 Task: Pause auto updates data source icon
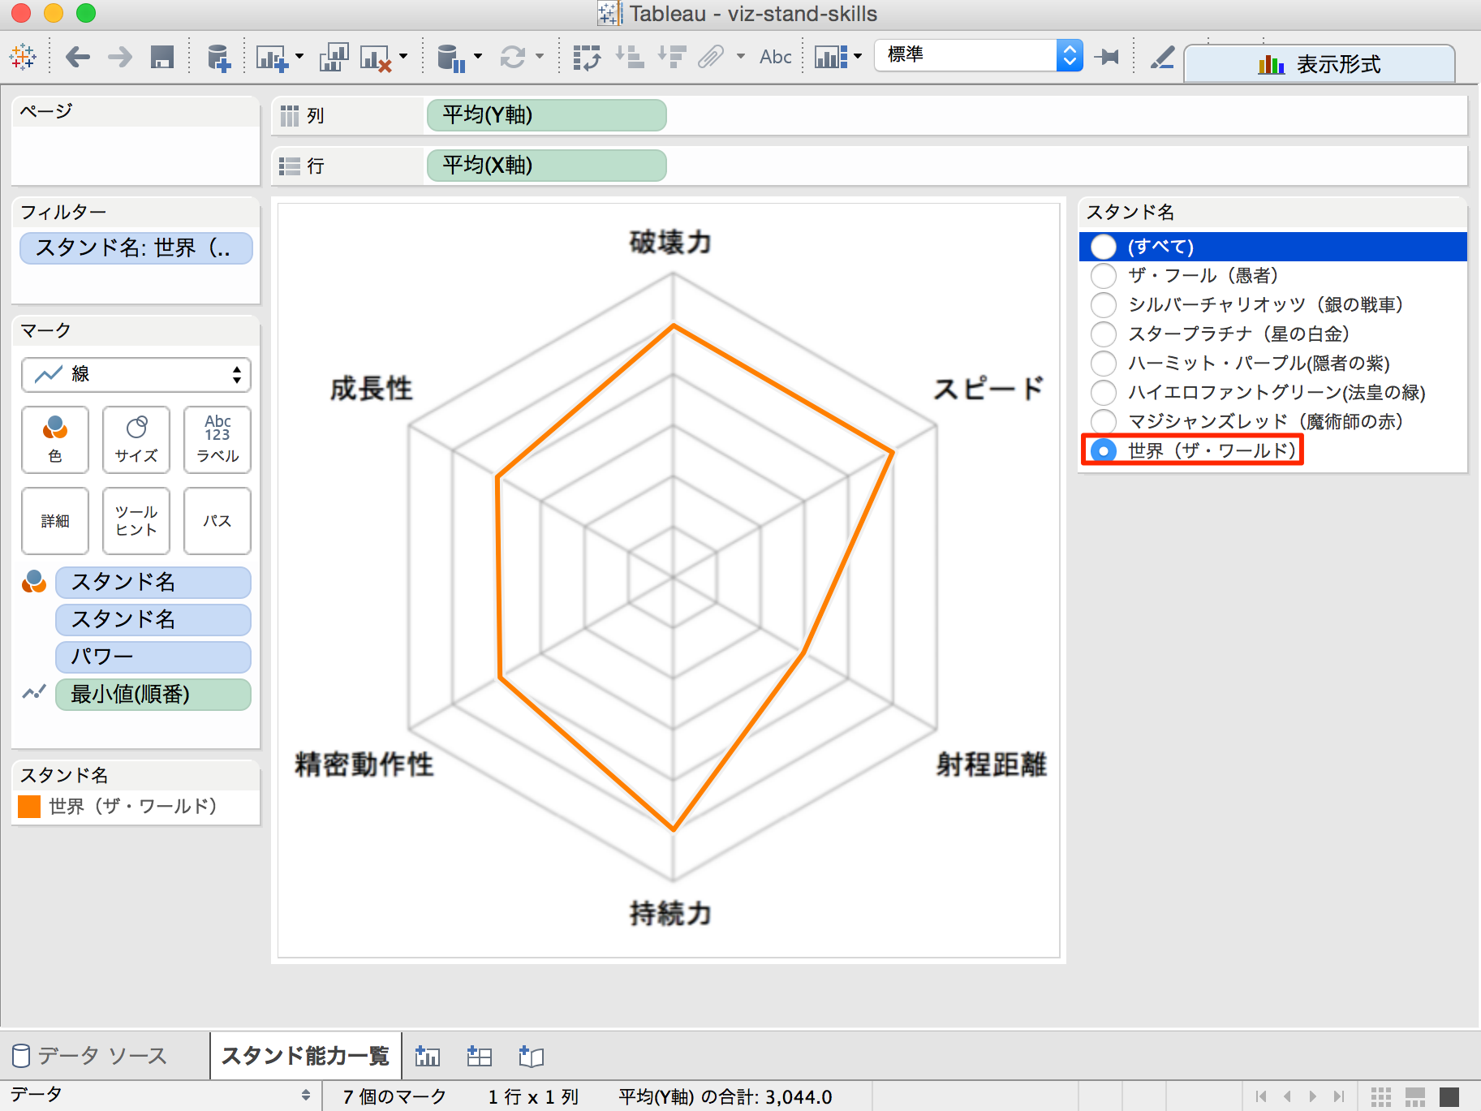pyautogui.click(x=450, y=58)
